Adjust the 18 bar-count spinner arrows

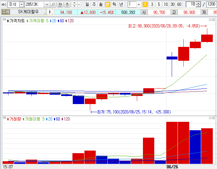[199, 5]
